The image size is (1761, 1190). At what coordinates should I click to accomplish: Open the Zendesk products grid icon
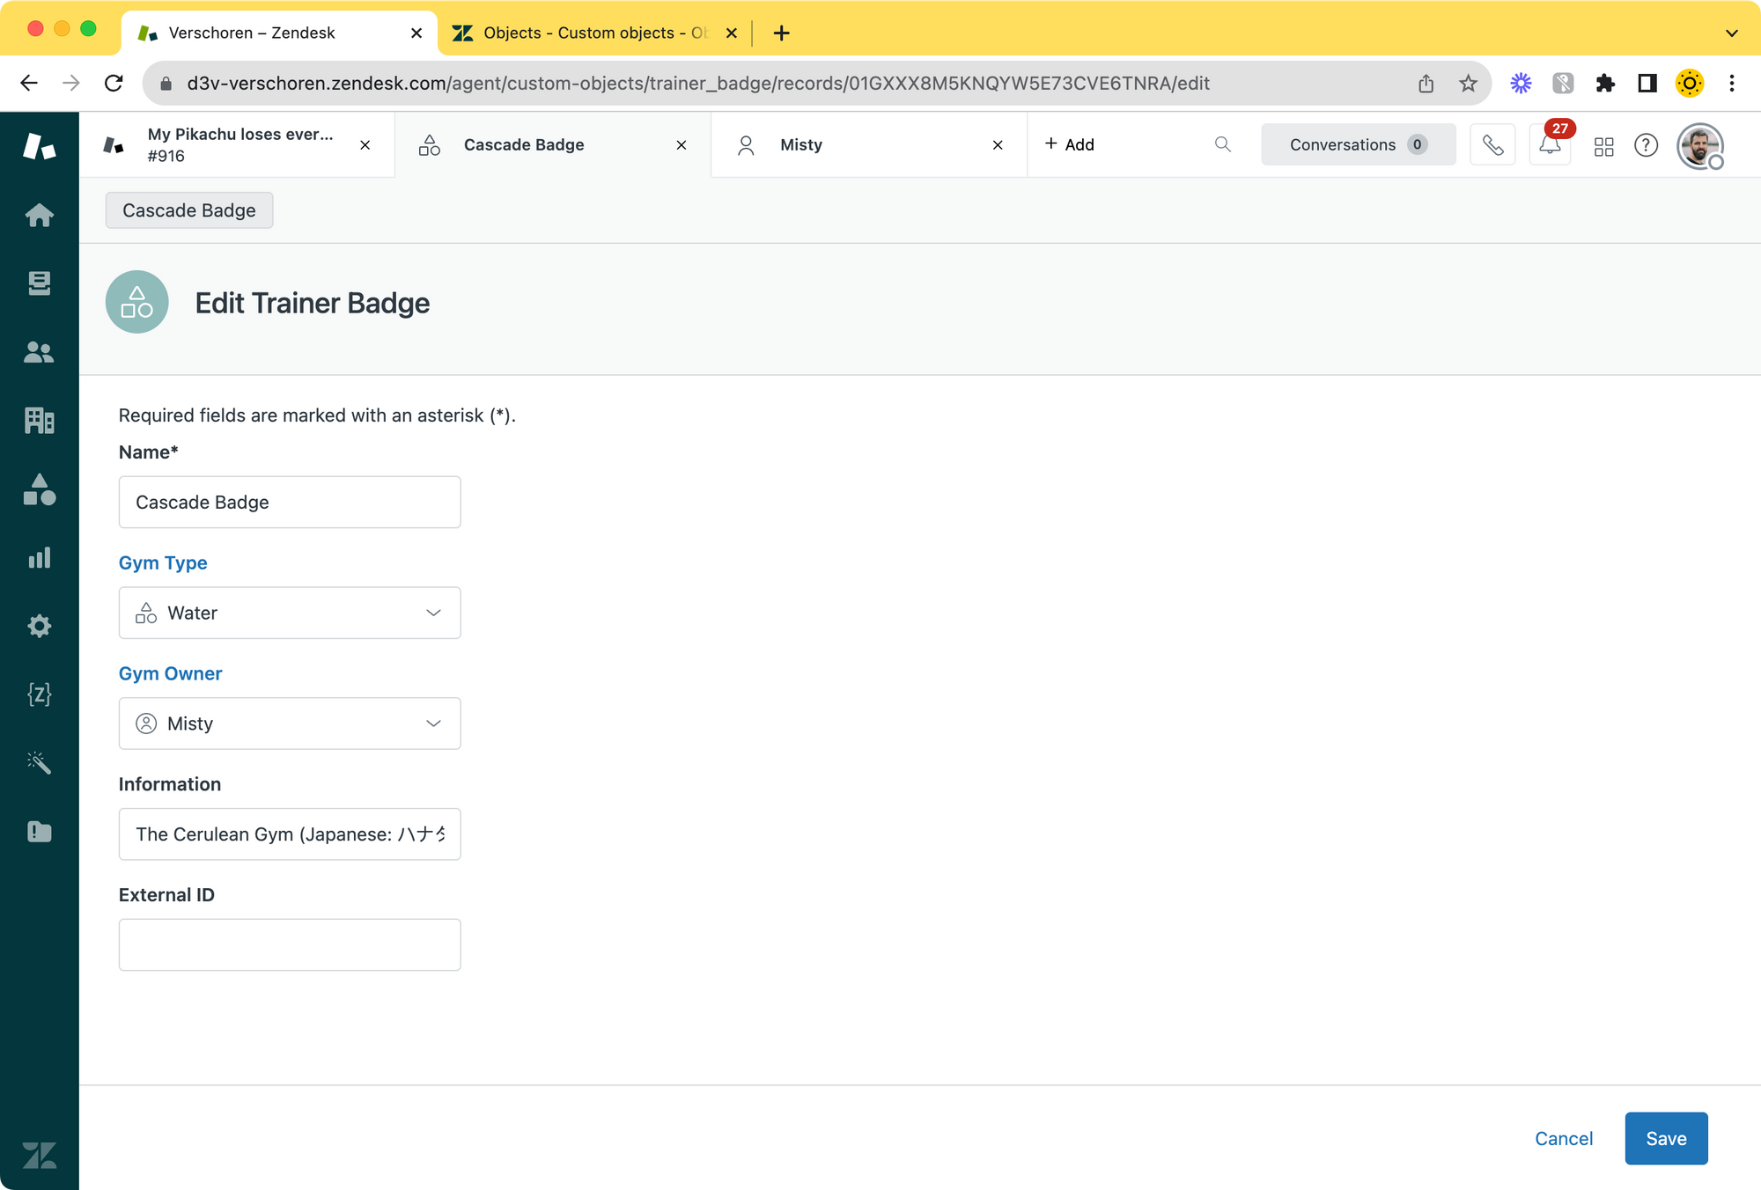[x=1603, y=146]
